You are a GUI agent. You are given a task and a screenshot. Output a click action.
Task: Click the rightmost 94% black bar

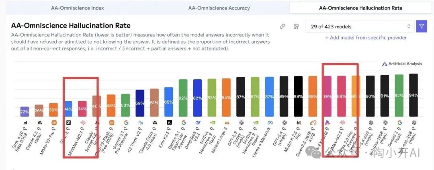pyautogui.click(x=414, y=95)
